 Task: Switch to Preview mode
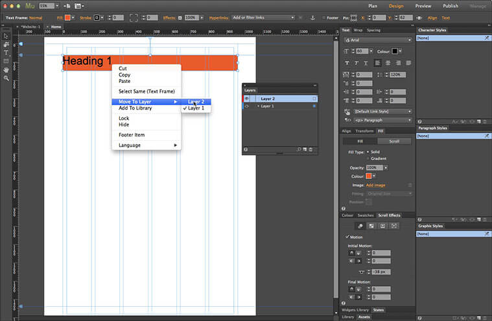pos(423,6)
